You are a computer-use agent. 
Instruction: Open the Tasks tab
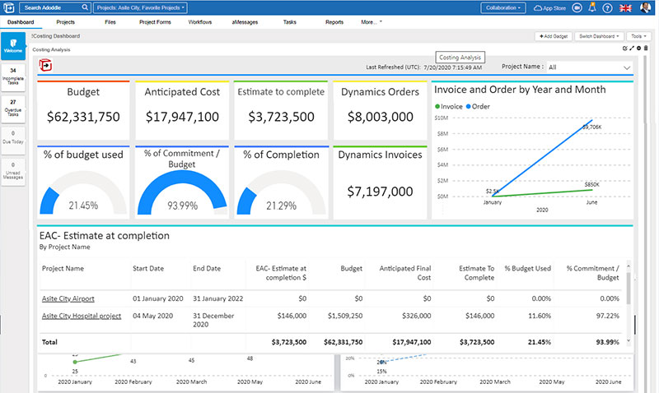[290, 22]
